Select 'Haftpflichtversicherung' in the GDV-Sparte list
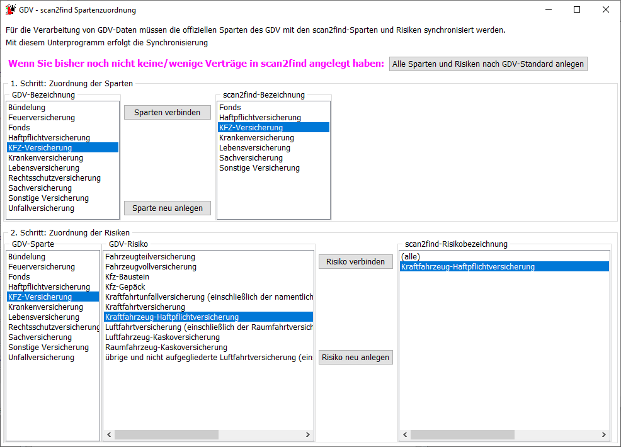621x447 pixels. tap(53, 287)
